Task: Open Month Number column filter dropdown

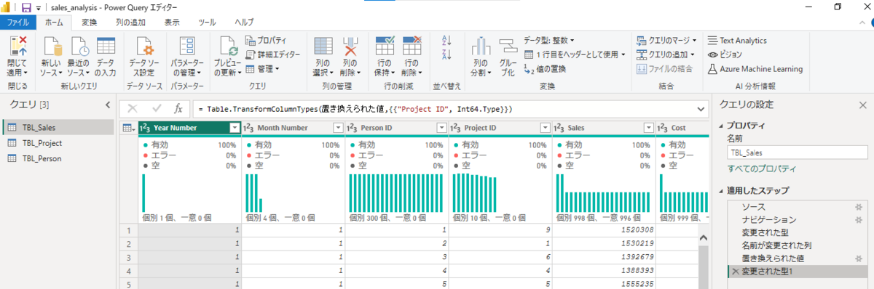Action: click(x=337, y=128)
